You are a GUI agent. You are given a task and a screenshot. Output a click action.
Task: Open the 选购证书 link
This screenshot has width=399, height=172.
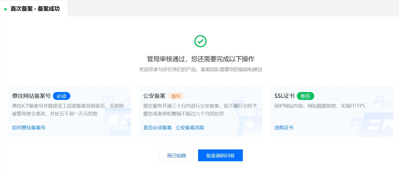click(x=284, y=128)
